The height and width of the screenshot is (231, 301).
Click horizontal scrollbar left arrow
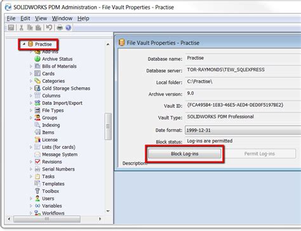pyautogui.click(x=9, y=219)
